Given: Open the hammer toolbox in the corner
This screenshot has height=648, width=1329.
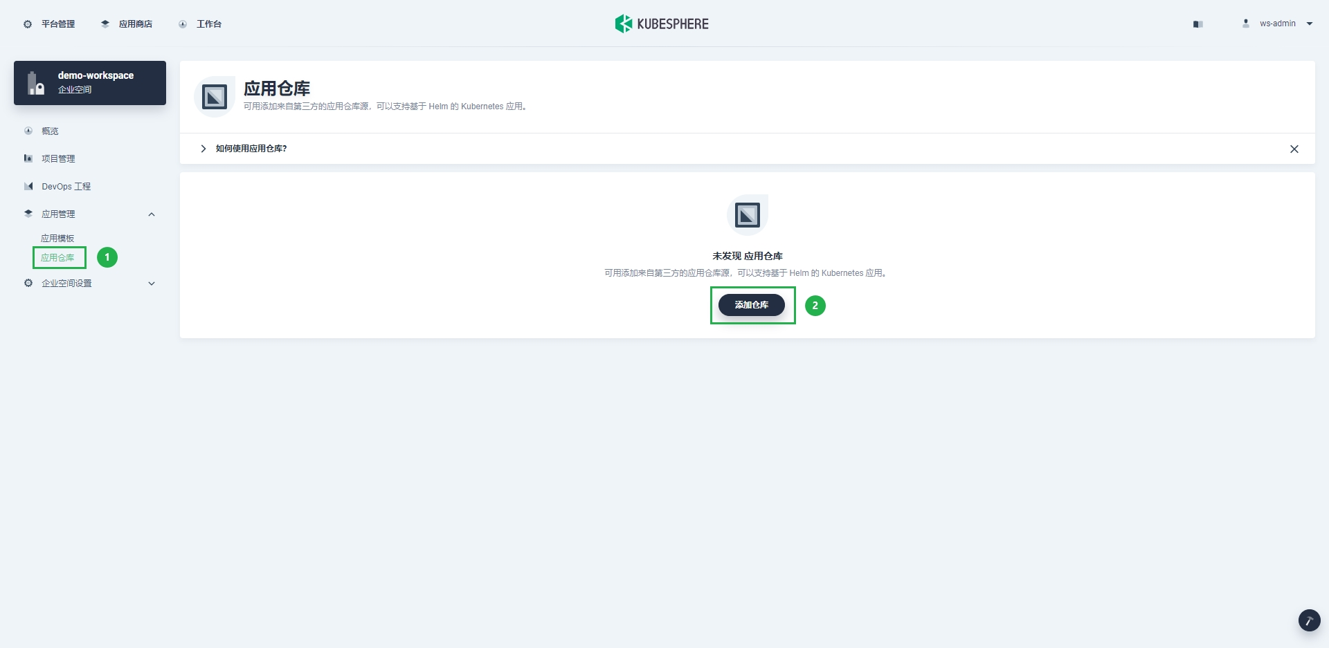Looking at the screenshot, I should pos(1309,620).
